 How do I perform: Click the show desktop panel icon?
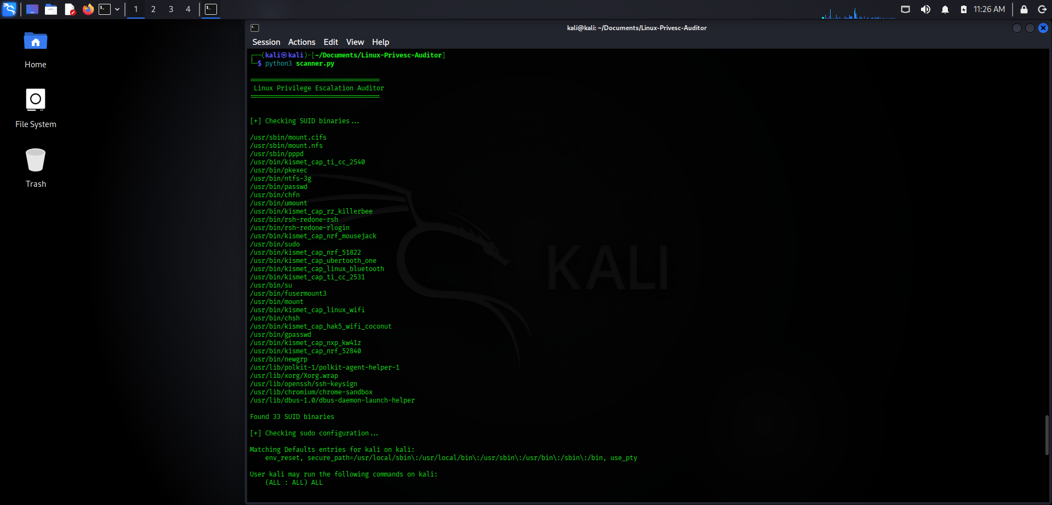pyautogui.click(x=32, y=9)
